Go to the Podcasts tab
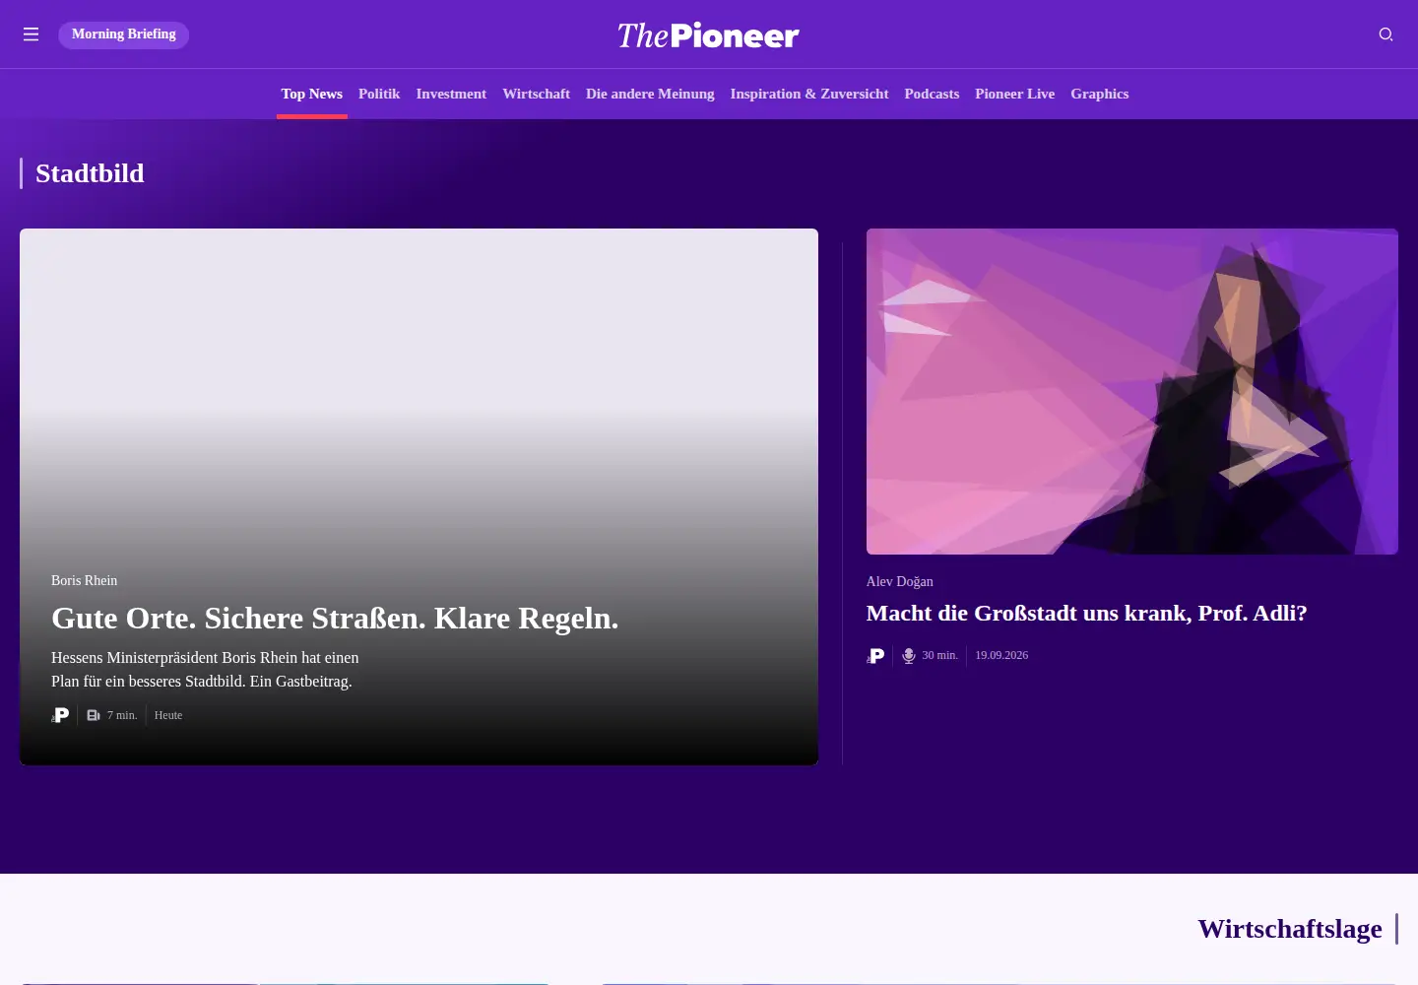Image resolution: width=1418 pixels, height=985 pixels. [932, 94]
